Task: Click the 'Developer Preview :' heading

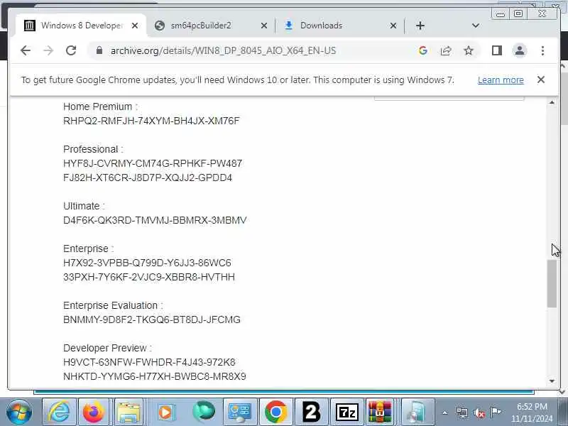Action: point(107,348)
